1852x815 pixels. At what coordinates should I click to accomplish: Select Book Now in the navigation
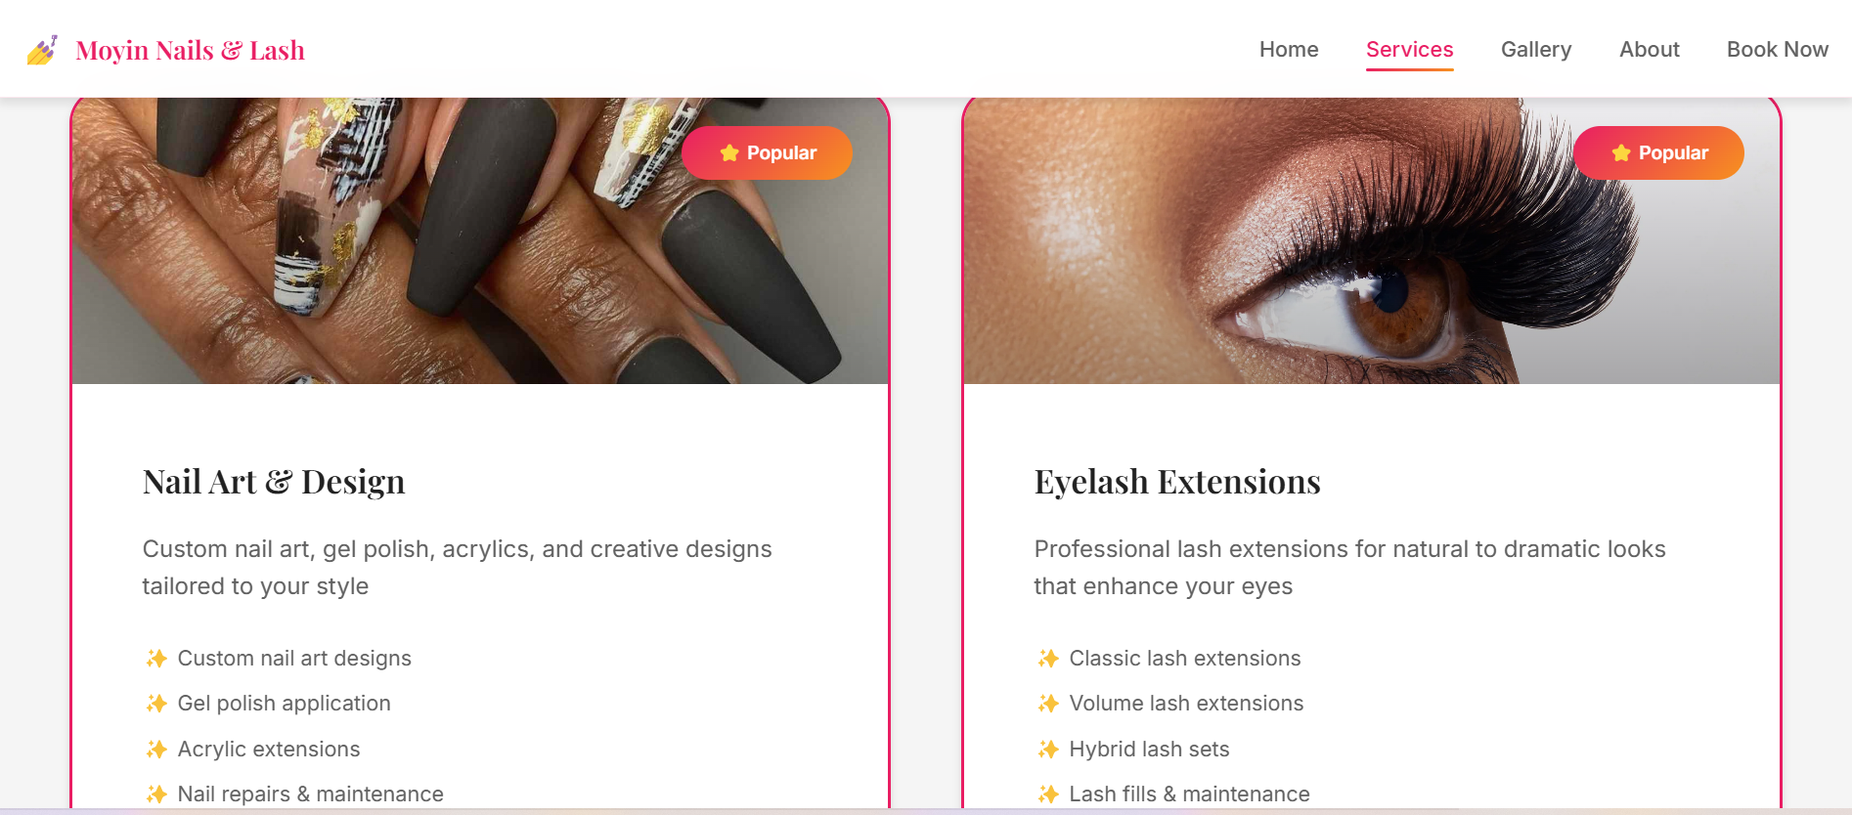(1778, 50)
